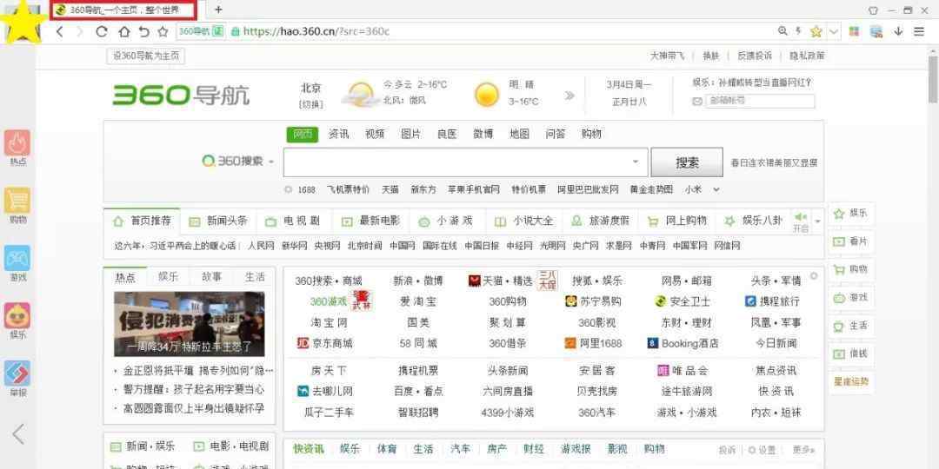Screen dimensions: 939x469
Task: Select the 视频 search tab
Action: 375,135
